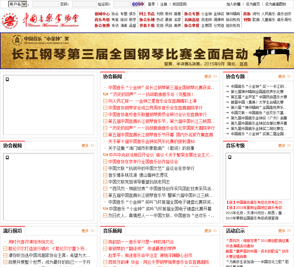Click image icon beside 陈韵劼 article
This screenshot has width=294, height=267.
[105, 242]
